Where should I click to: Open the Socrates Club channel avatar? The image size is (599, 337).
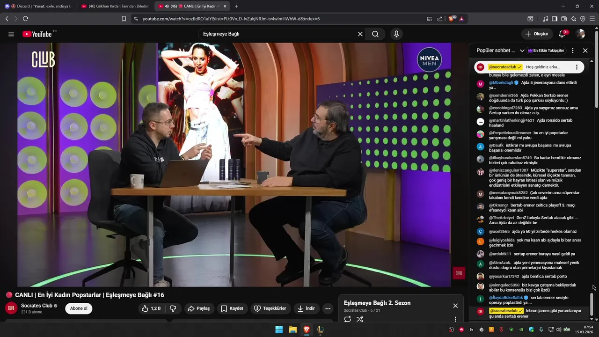pos(11,308)
